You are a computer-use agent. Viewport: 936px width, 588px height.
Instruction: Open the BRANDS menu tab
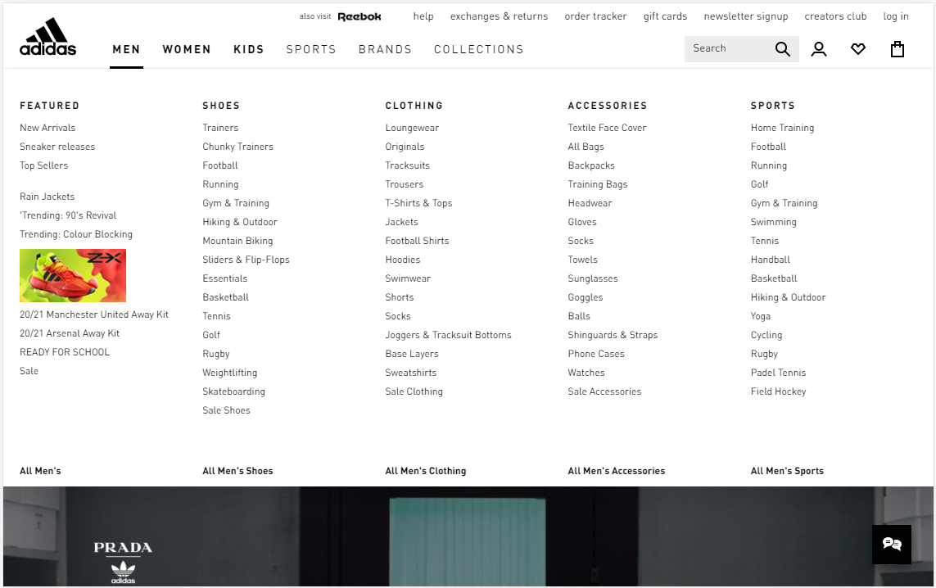(x=385, y=50)
